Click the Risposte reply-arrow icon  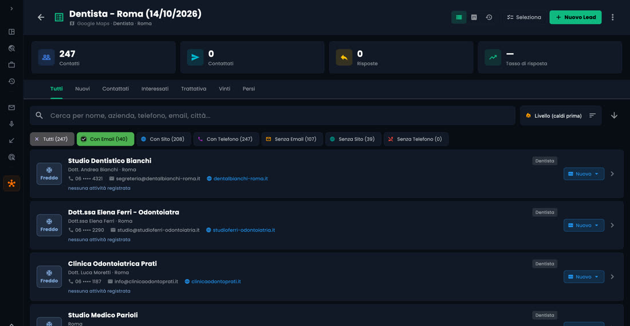coord(344,57)
